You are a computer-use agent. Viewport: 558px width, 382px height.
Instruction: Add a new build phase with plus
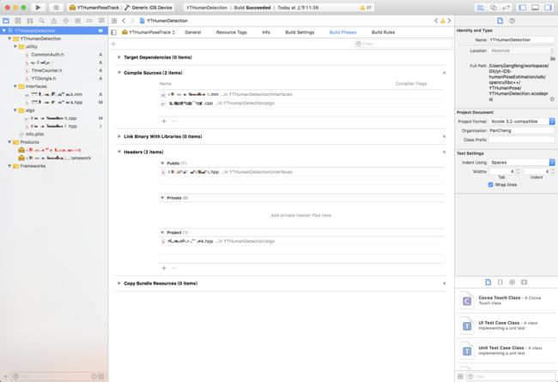[113, 44]
